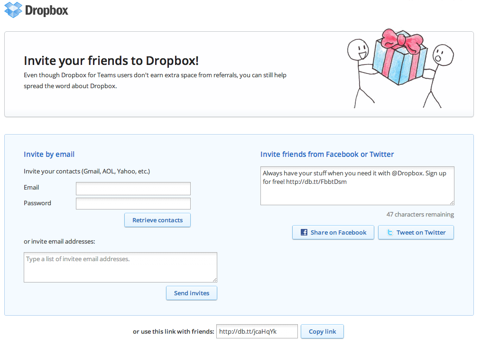Click the 47 characters remaining counter
This screenshot has width=481, height=346.
419,214
